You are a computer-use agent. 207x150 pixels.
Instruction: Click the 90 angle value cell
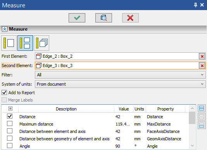pos(117,146)
